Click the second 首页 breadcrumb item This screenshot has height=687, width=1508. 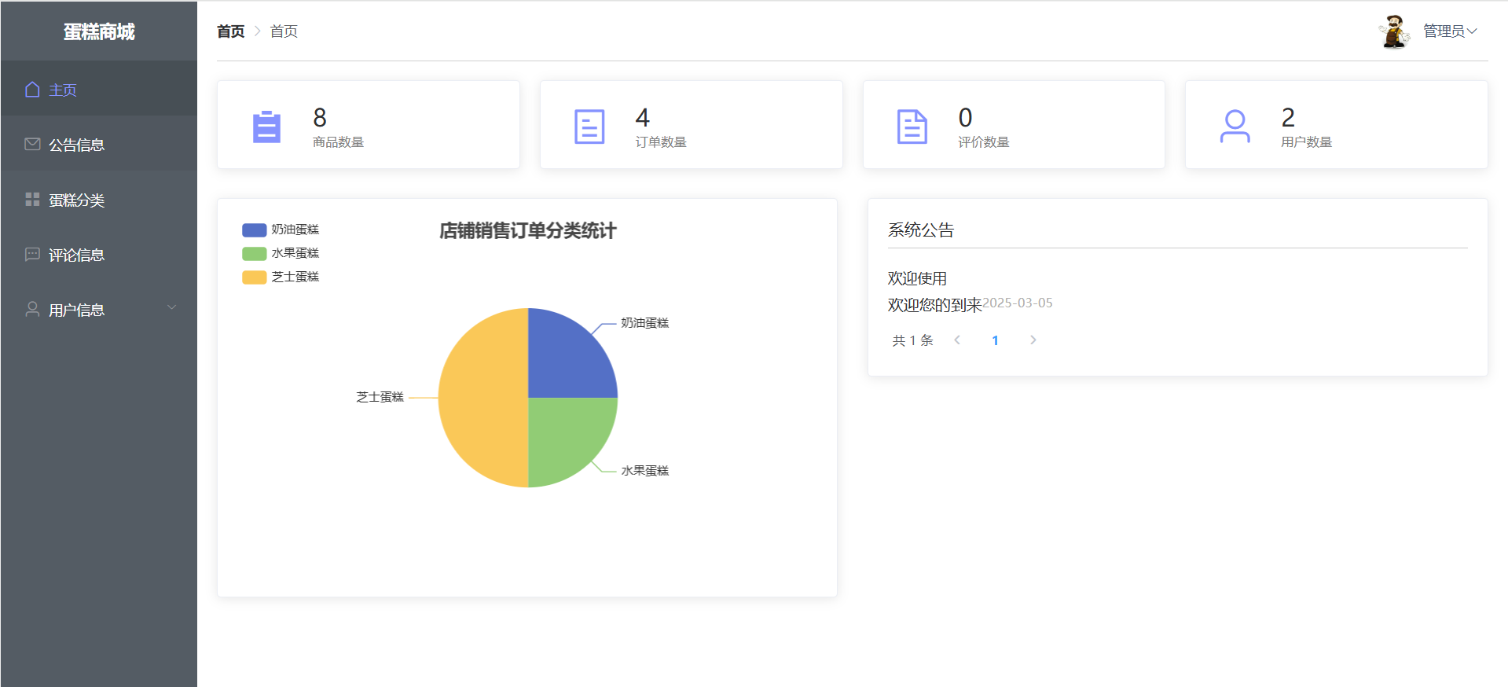coord(284,31)
